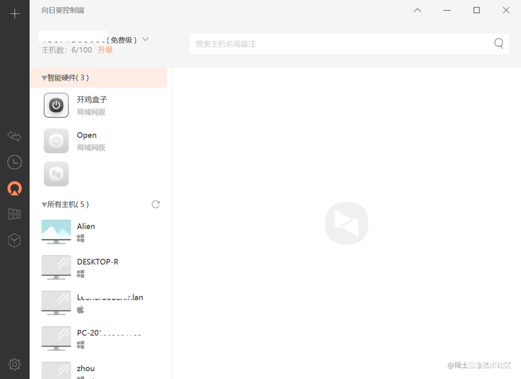
Task: Click the 升级 upgrade link
Action: [106, 50]
